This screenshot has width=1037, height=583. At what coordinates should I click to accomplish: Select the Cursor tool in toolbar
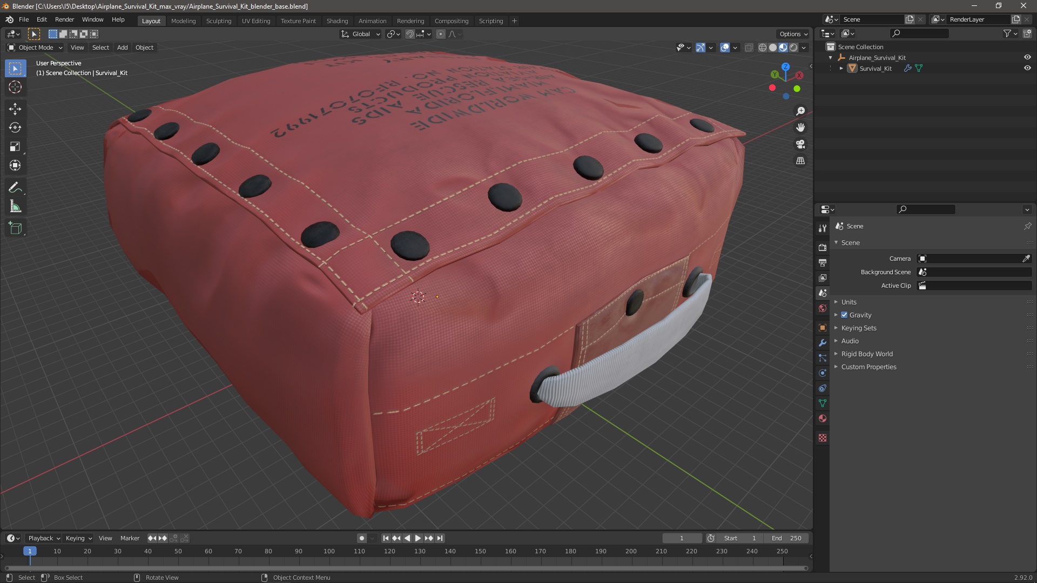point(15,87)
